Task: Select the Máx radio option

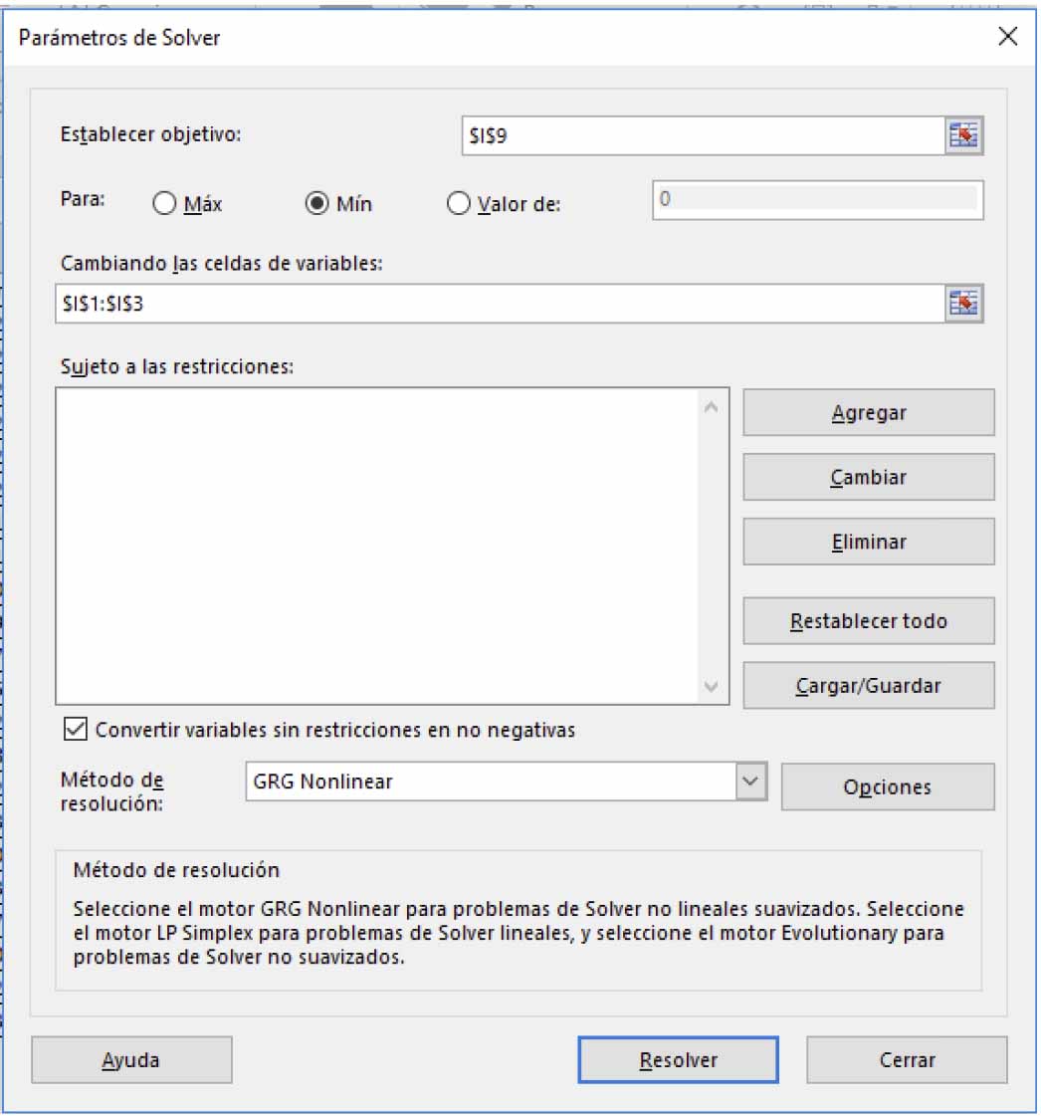Action: 164,204
